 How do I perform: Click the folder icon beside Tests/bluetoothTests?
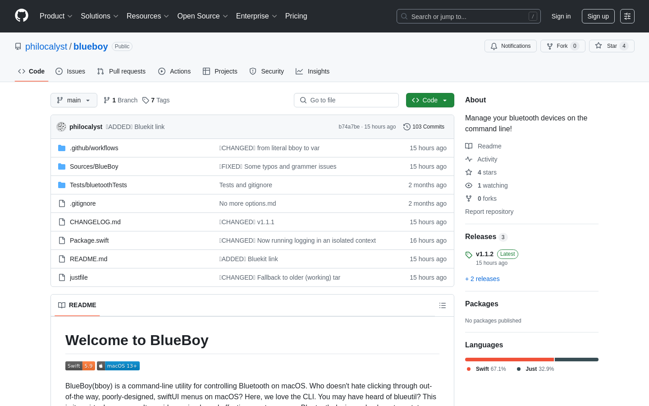pos(62,185)
